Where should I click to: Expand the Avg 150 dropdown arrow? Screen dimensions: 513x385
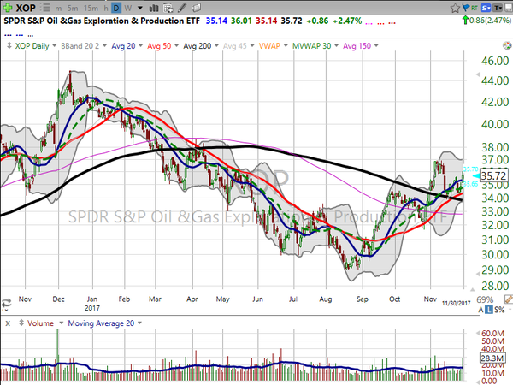[x=376, y=46]
